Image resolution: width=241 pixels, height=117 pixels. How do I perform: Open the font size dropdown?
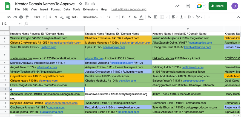(x=112, y=17)
